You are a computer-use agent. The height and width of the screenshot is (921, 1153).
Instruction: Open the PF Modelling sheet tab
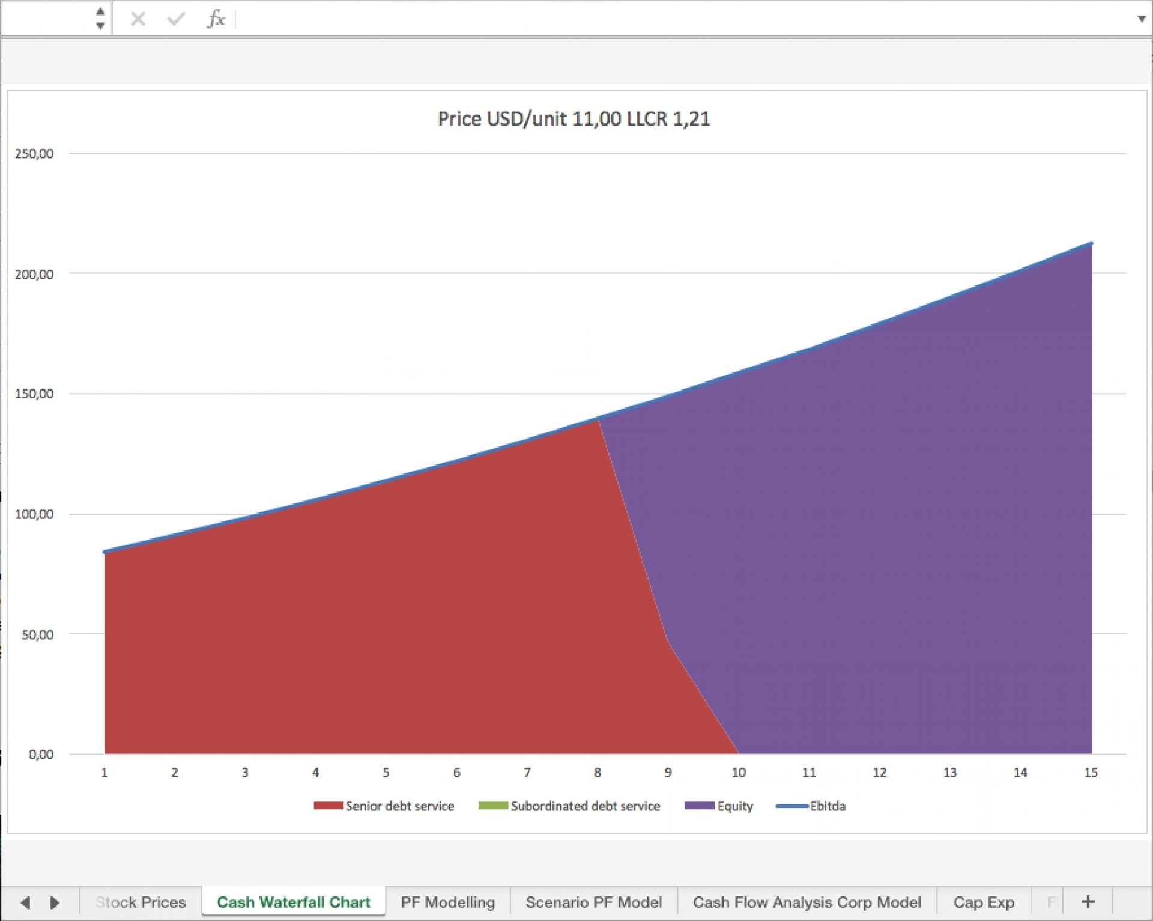click(x=448, y=902)
